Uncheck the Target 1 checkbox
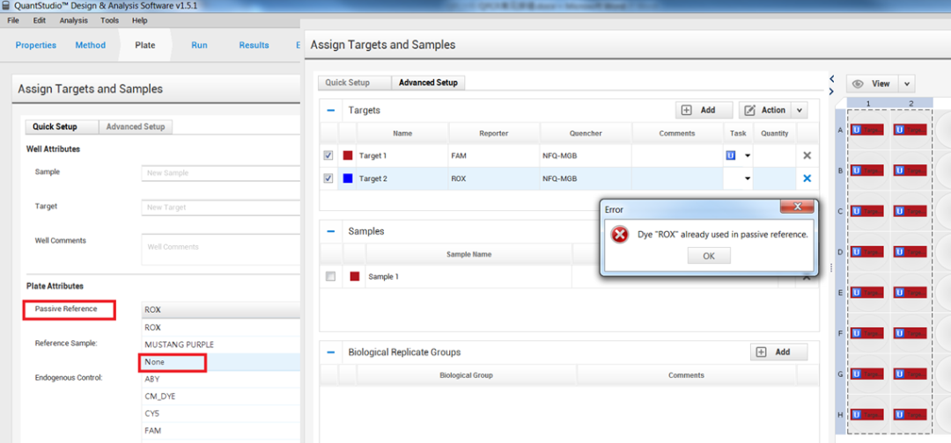Image resolution: width=951 pixels, height=443 pixels. click(x=328, y=156)
